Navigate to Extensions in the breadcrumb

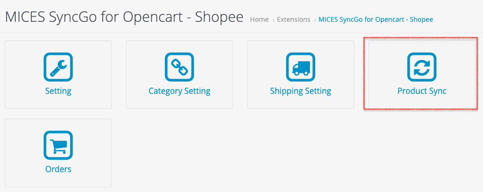pyautogui.click(x=293, y=19)
